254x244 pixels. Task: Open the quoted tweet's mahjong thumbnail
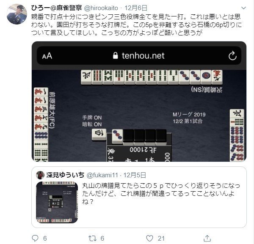[x=57, y=202]
